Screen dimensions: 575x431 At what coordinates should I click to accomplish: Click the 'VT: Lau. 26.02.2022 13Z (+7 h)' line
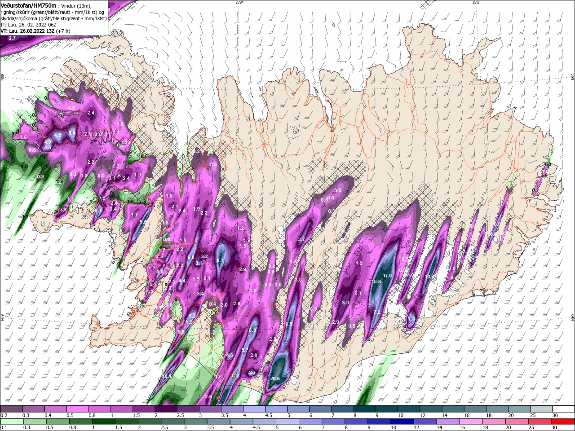point(35,31)
